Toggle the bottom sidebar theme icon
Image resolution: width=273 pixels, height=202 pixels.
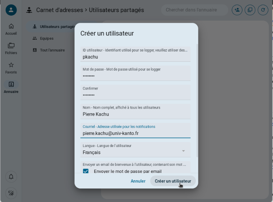[x=11, y=193]
